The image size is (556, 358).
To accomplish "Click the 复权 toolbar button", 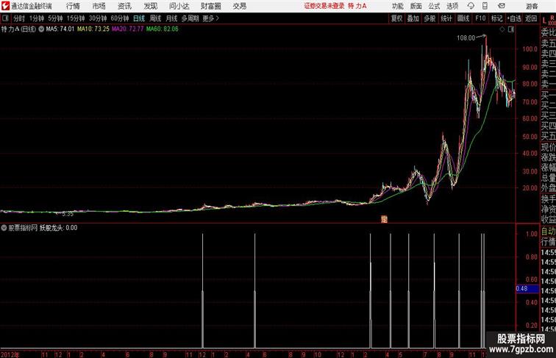I will 397,18.
